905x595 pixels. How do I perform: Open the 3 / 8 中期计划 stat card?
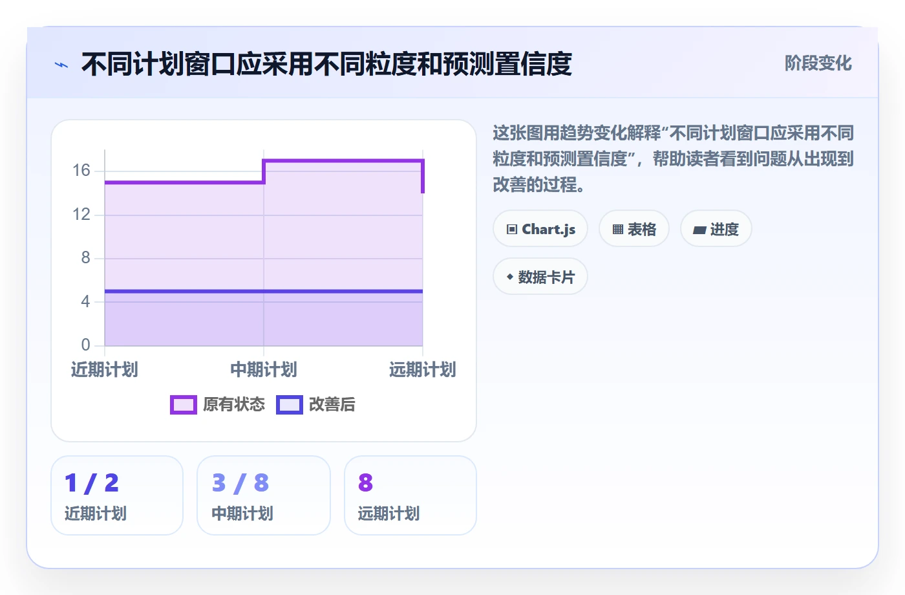264,495
